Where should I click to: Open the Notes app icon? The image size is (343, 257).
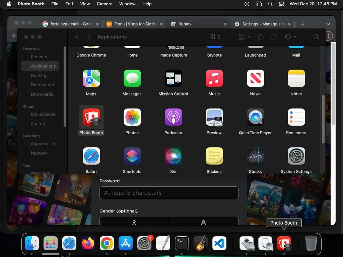click(x=296, y=78)
